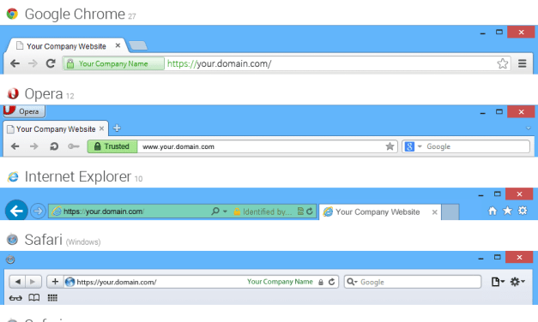Open Chrome's hamburger menu
This screenshot has width=538, height=322.
[x=523, y=63]
